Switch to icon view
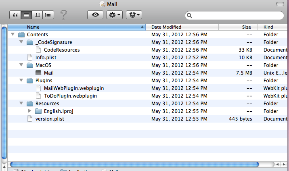Image resolution: width=289 pixels, height=171 pixels. tap(15, 15)
